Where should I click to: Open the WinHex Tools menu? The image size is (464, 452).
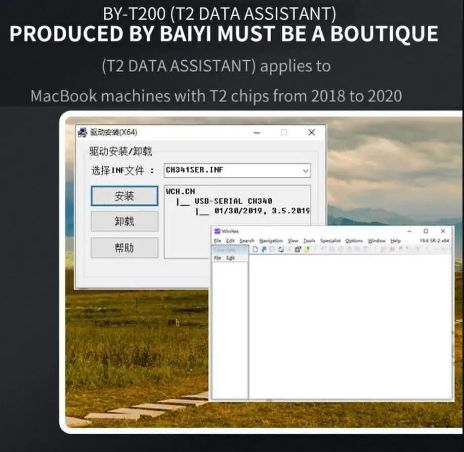click(309, 241)
